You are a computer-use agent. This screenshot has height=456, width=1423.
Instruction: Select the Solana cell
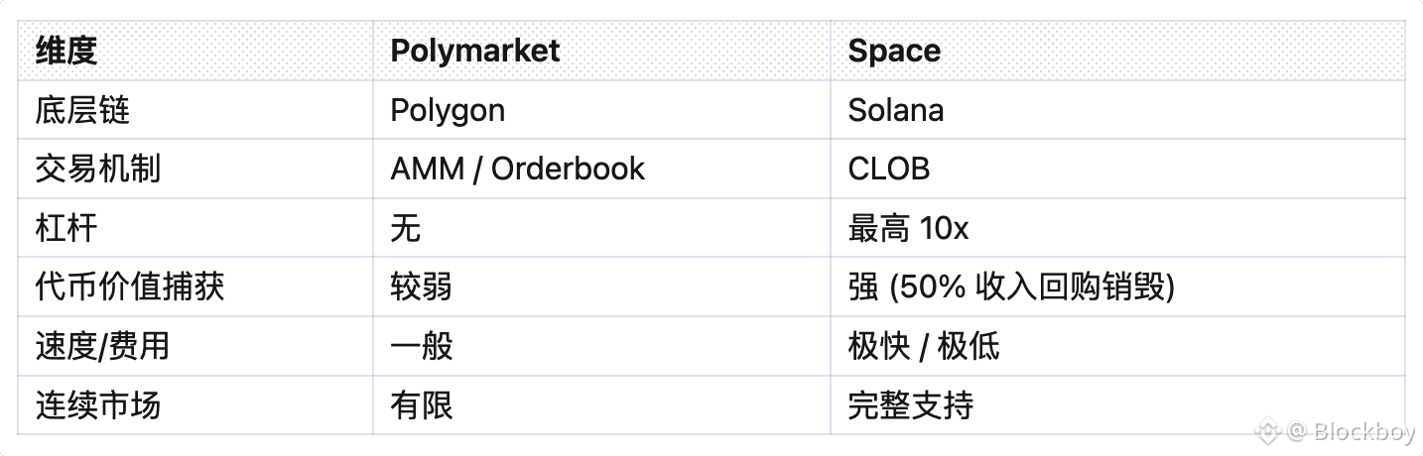[x=896, y=110]
